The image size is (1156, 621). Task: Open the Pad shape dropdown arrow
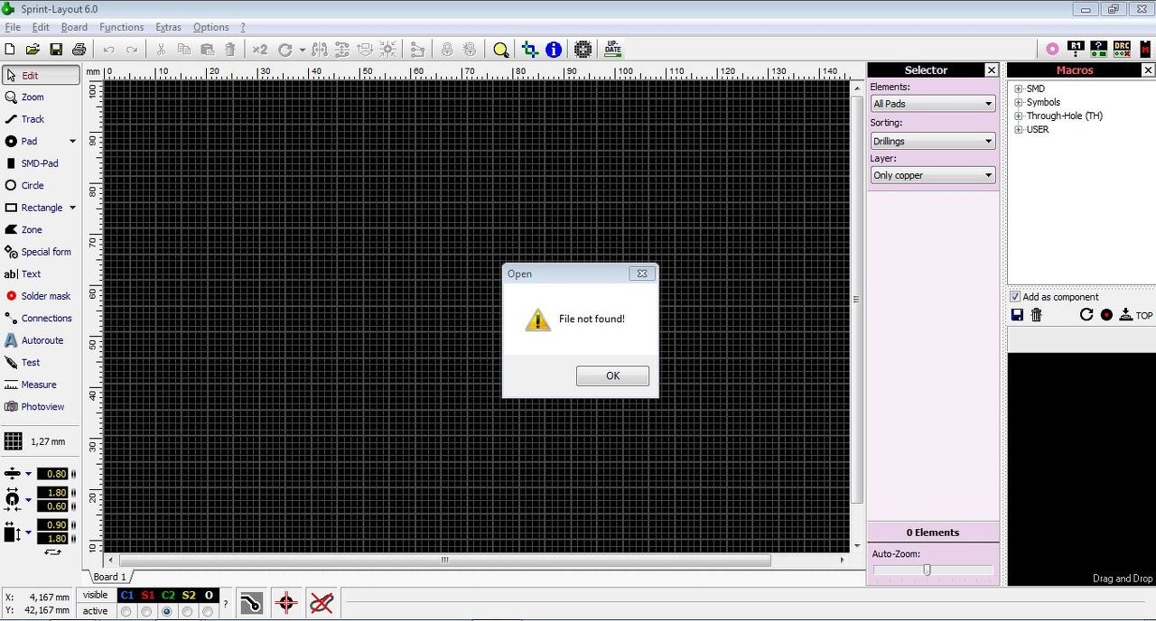[72, 141]
